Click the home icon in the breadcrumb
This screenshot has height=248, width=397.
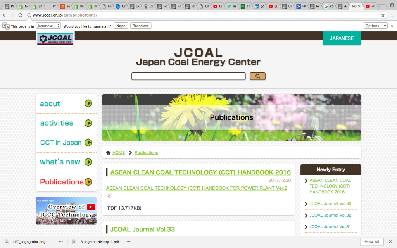tap(108, 152)
